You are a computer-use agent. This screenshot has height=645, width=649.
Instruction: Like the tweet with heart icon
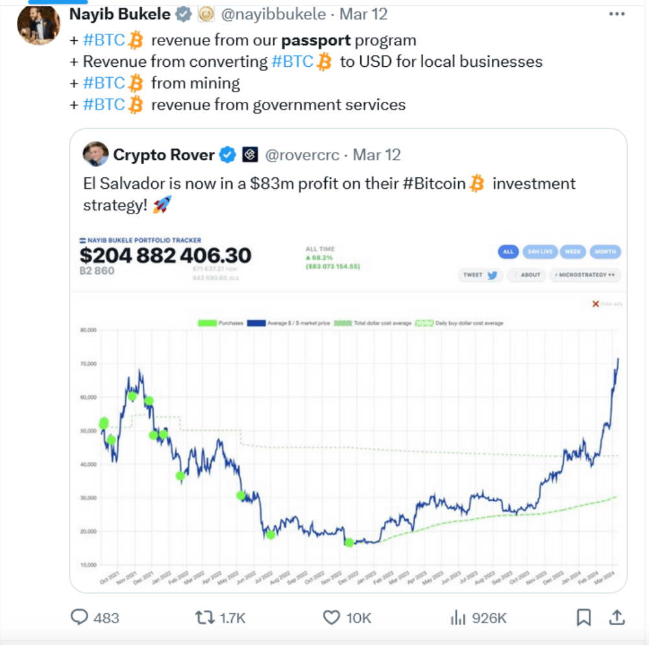point(332,617)
